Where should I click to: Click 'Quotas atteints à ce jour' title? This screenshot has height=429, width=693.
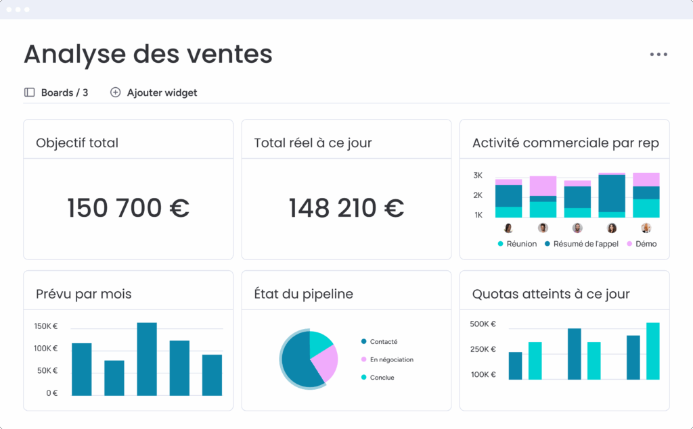[x=551, y=294]
